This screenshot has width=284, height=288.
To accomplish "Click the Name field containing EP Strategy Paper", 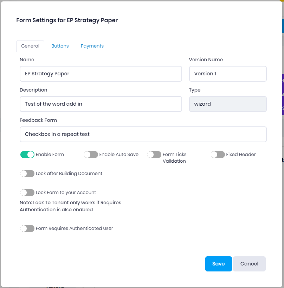I will click(x=101, y=74).
